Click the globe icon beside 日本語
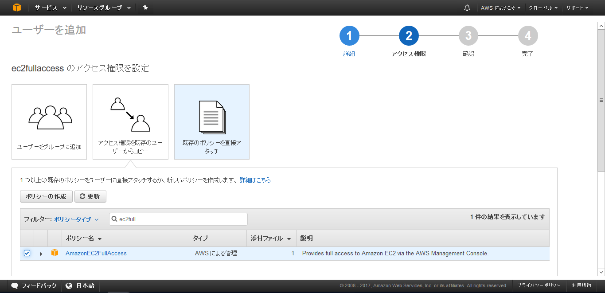Viewport: 605px width, 293px height. pyautogui.click(x=69, y=286)
